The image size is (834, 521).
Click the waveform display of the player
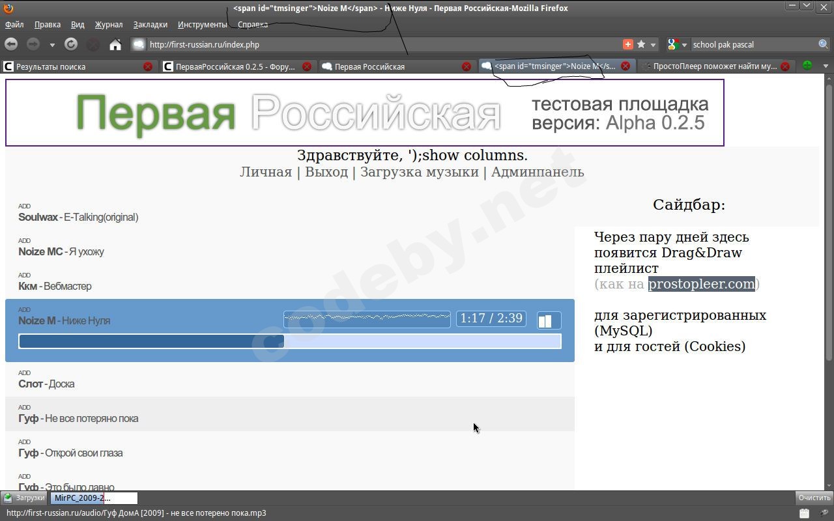click(367, 318)
